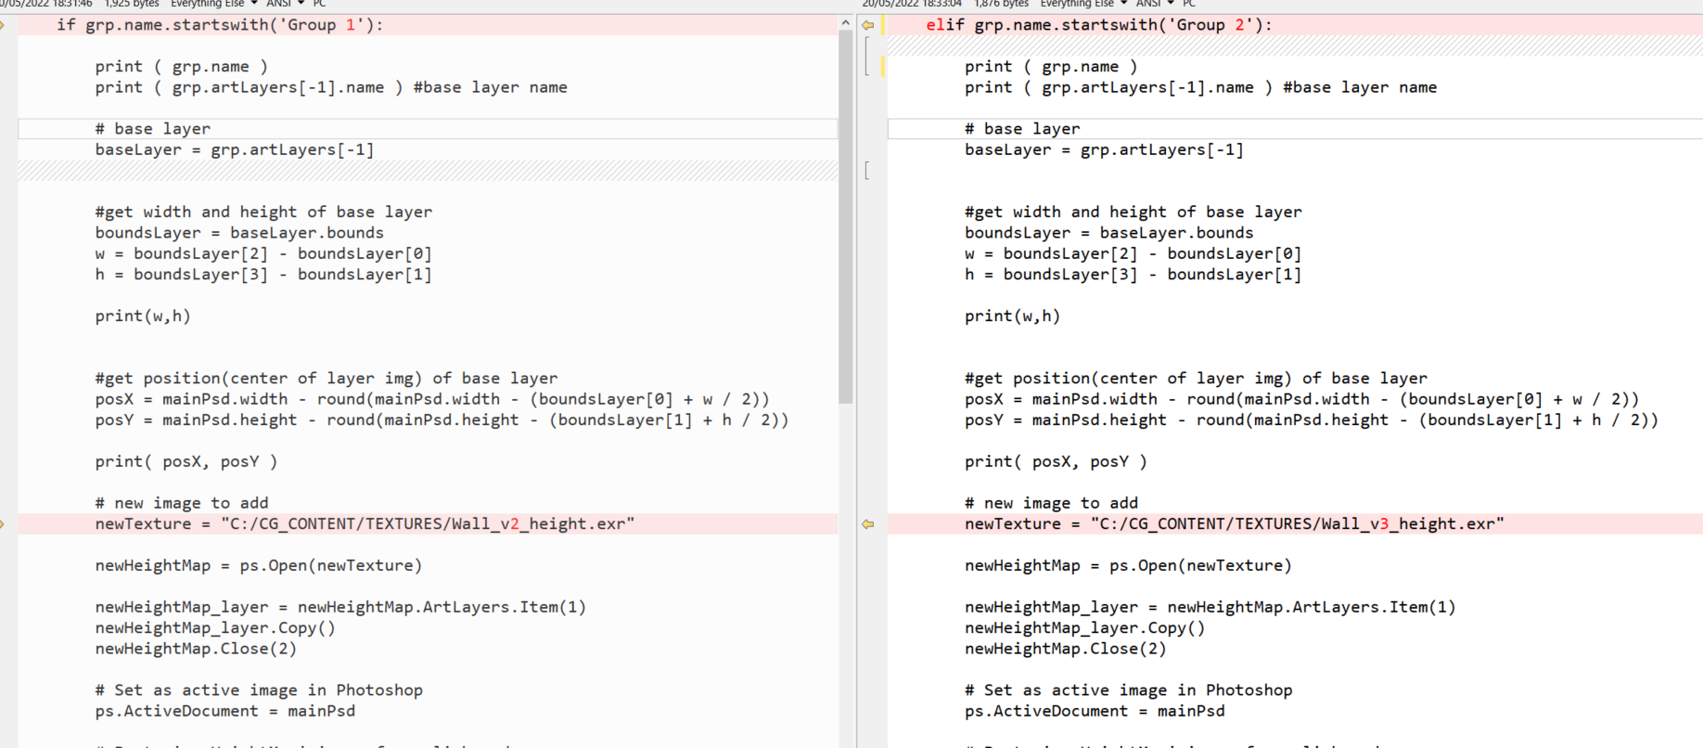Click right pane 'baseLayer = grp.artLayers[-1]' line
1703x748 pixels.
[1105, 149]
